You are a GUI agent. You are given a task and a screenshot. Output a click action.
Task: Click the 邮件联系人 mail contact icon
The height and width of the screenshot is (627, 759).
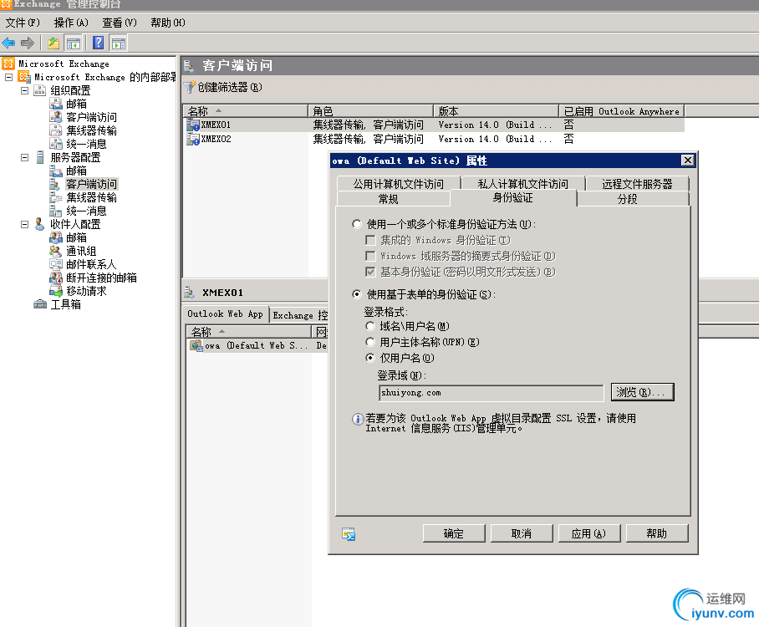(56, 264)
